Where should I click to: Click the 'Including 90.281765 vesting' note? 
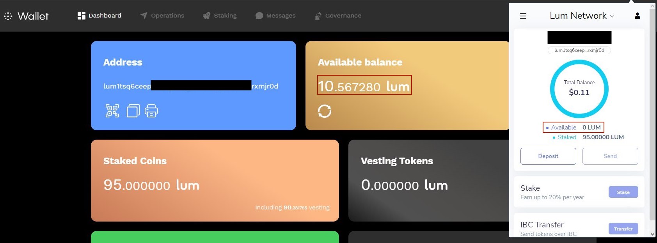pos(292,208)
